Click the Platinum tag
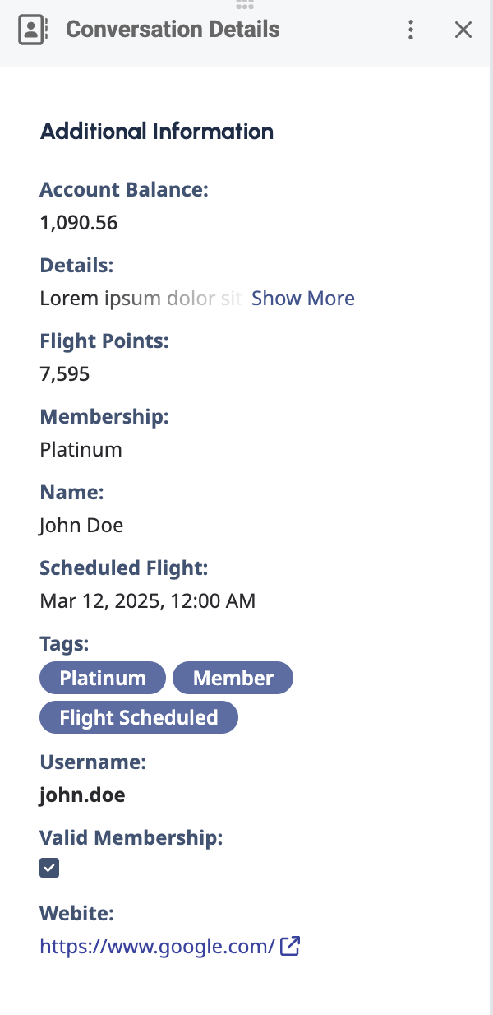The height and width of the screenshot is (1015, 493). pos(103,678)
